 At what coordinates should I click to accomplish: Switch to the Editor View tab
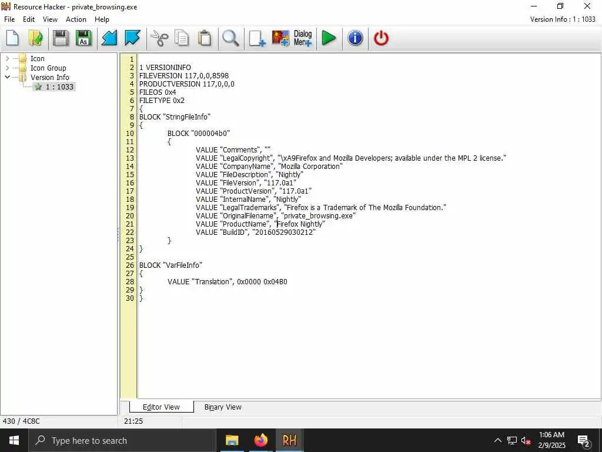point(161,407)
